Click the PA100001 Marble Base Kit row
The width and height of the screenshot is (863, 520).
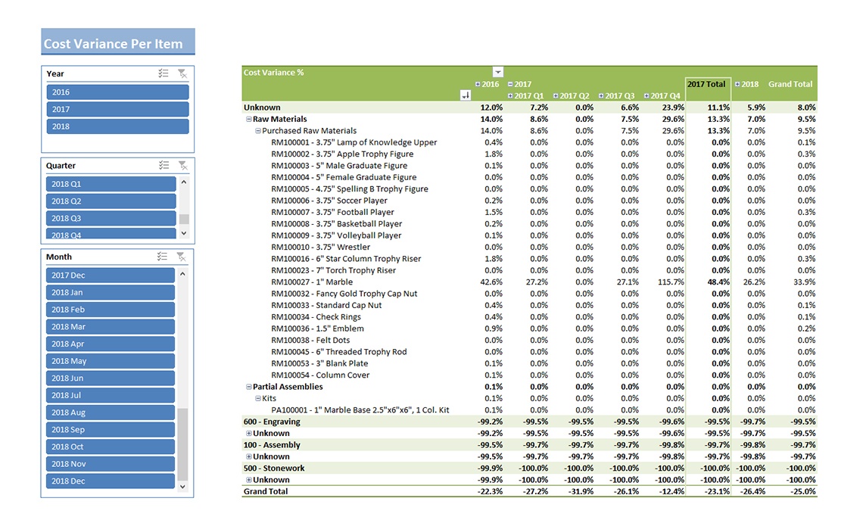click(x=360, y=410)
